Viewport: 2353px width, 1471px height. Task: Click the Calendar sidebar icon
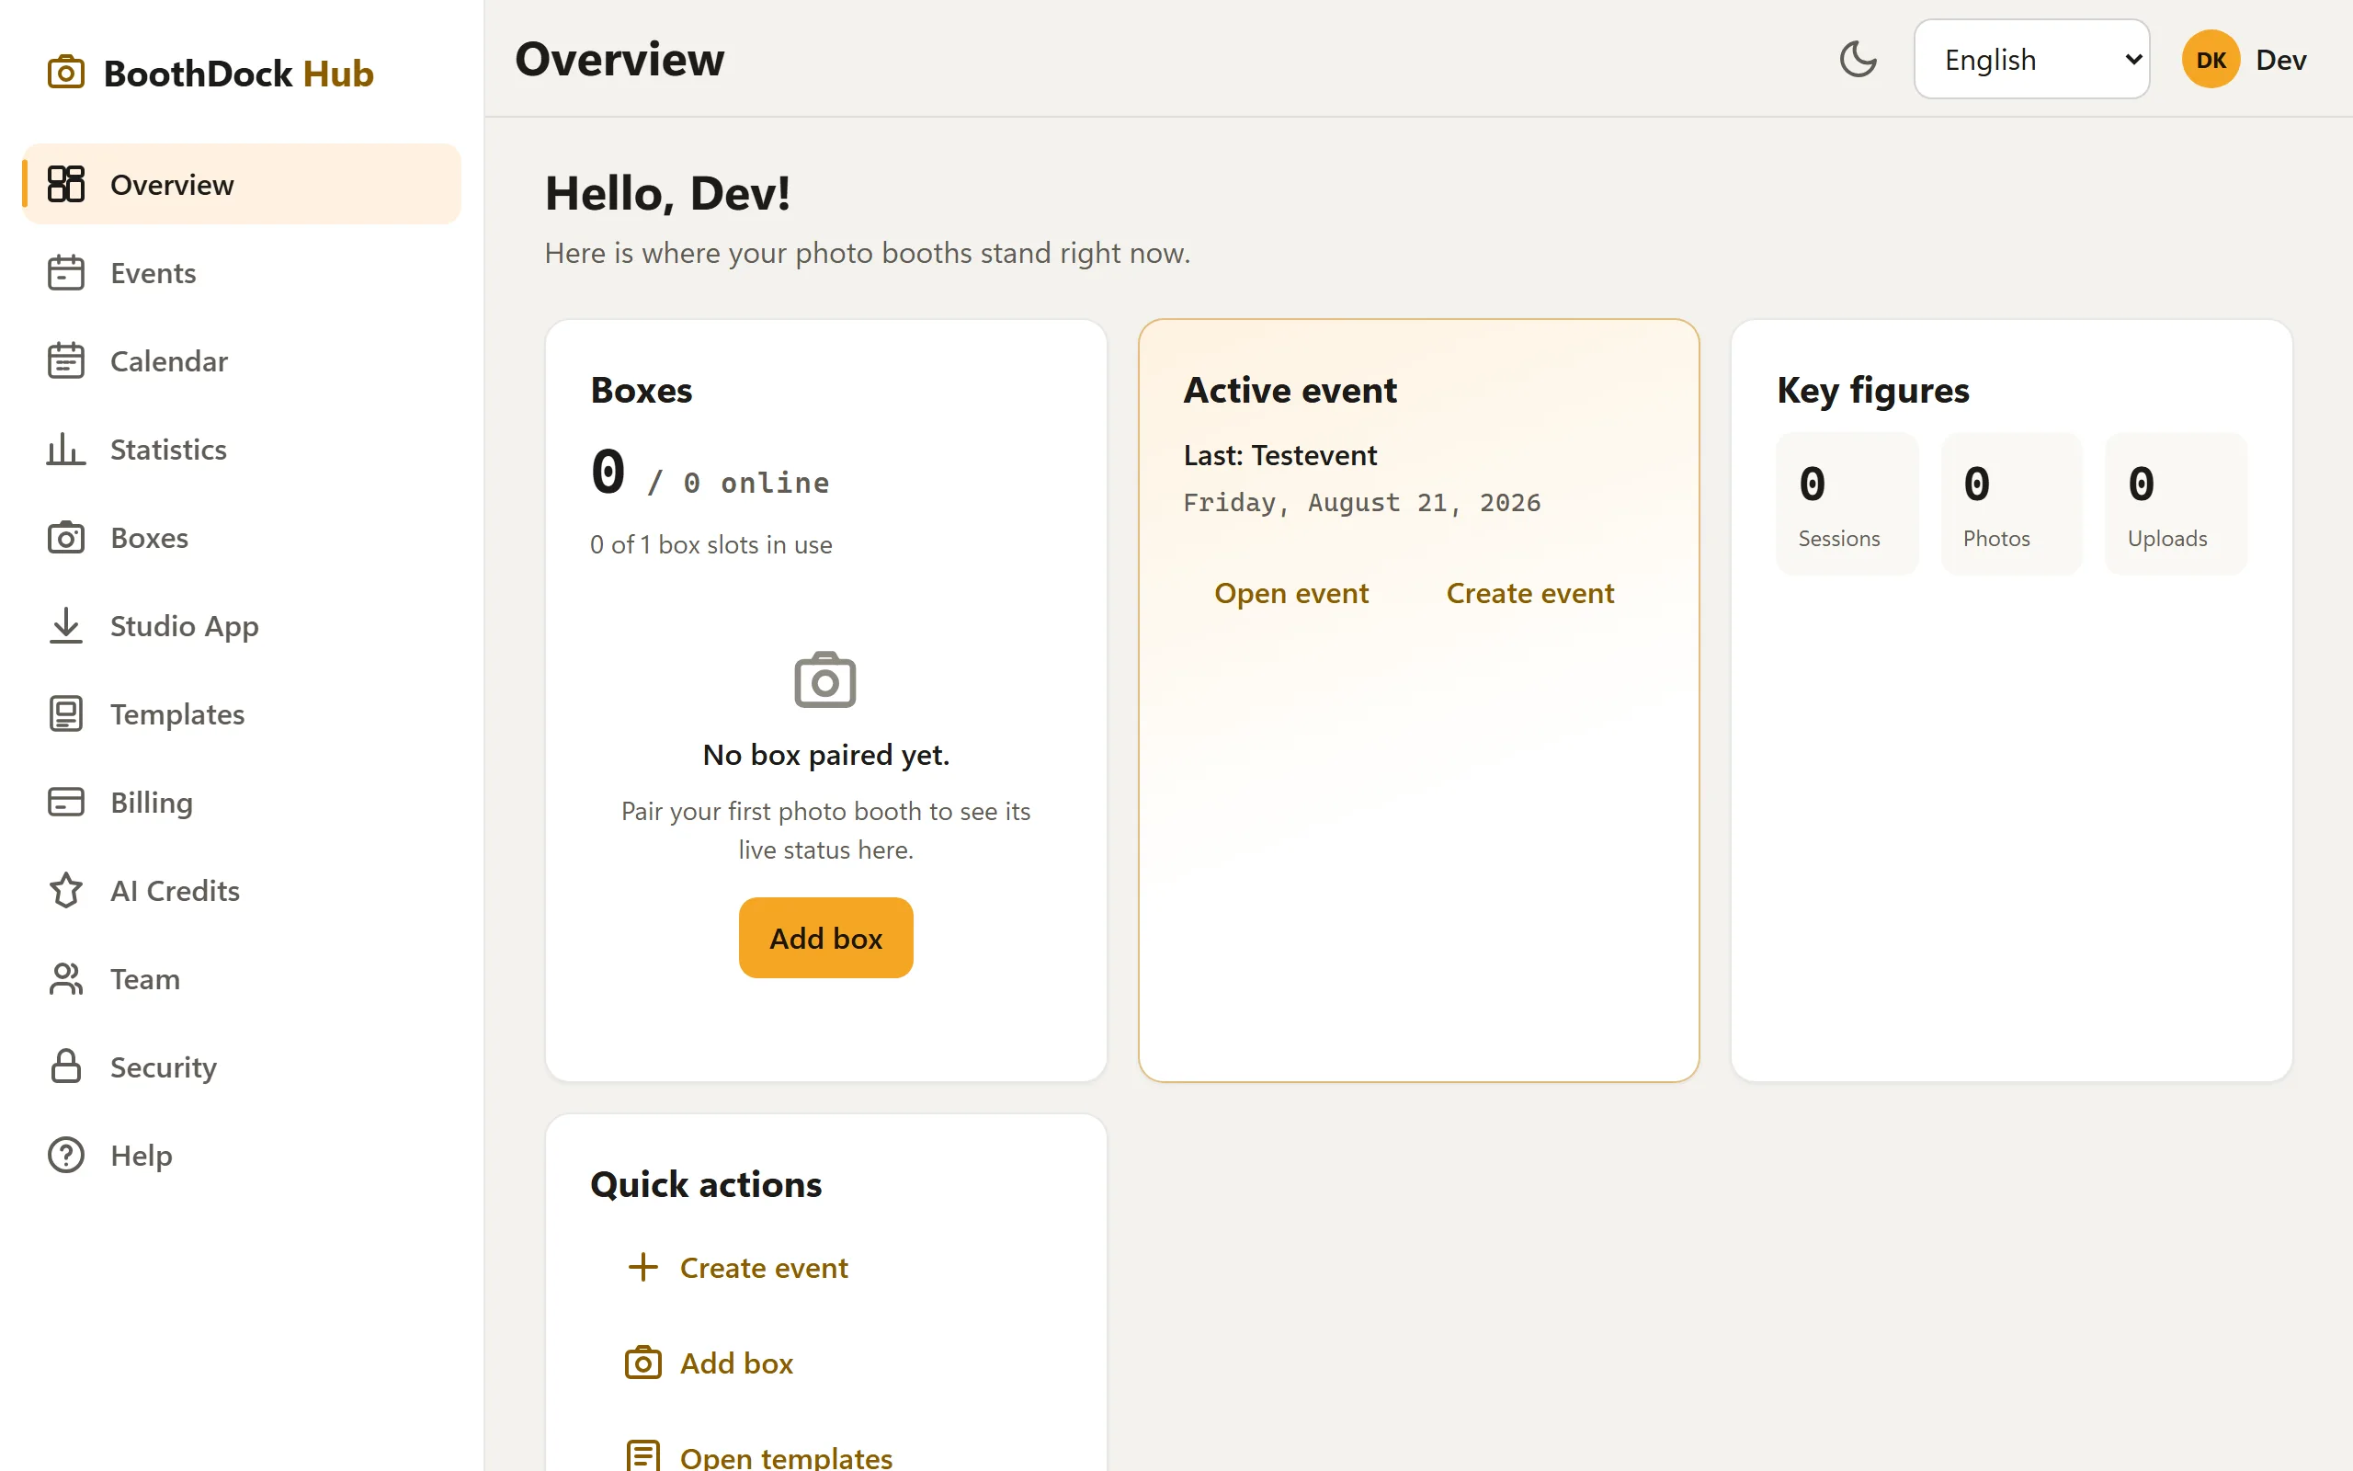coord(66,361)
